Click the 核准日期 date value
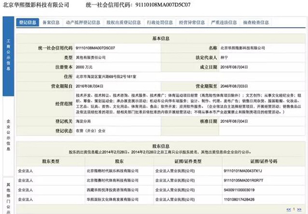This screenshot has width=308, height=214. click(234, 121)
